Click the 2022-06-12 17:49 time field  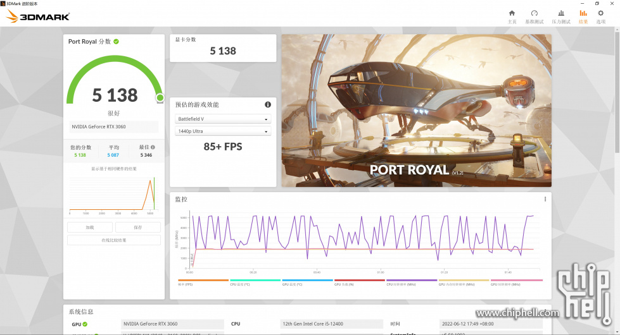(x=491, y=324)
